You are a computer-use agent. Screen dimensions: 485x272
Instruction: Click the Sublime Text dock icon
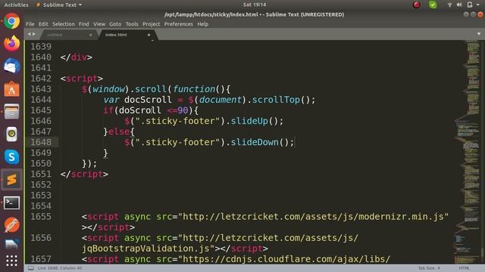click(12, 180)
